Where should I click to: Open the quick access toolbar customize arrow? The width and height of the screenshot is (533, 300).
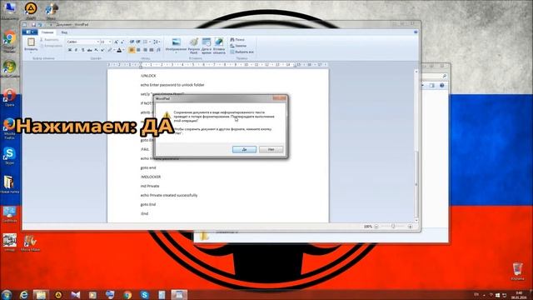point(51,24)
